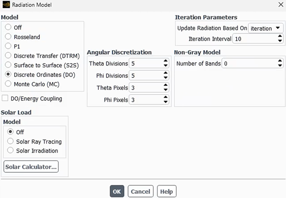286x198 pixels.
Task: Choose Solar Irradiation solar load model
Action: click(x=10, y=150)
